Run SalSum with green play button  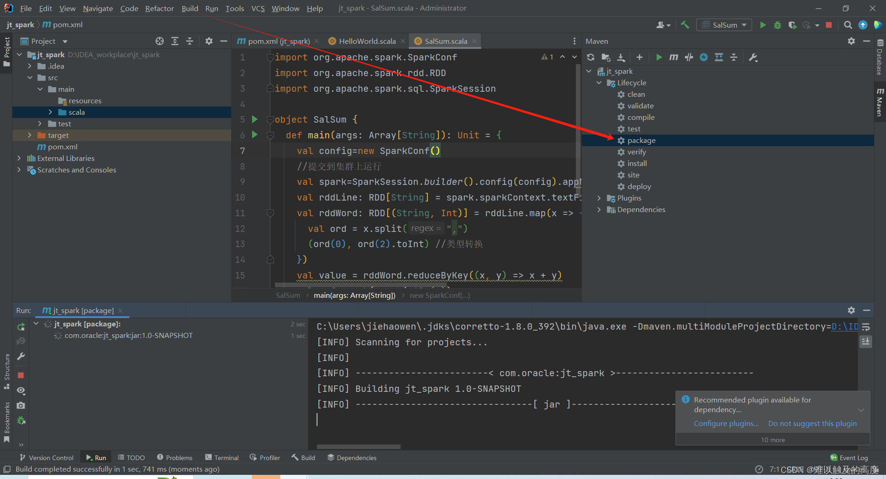point(763,25)
